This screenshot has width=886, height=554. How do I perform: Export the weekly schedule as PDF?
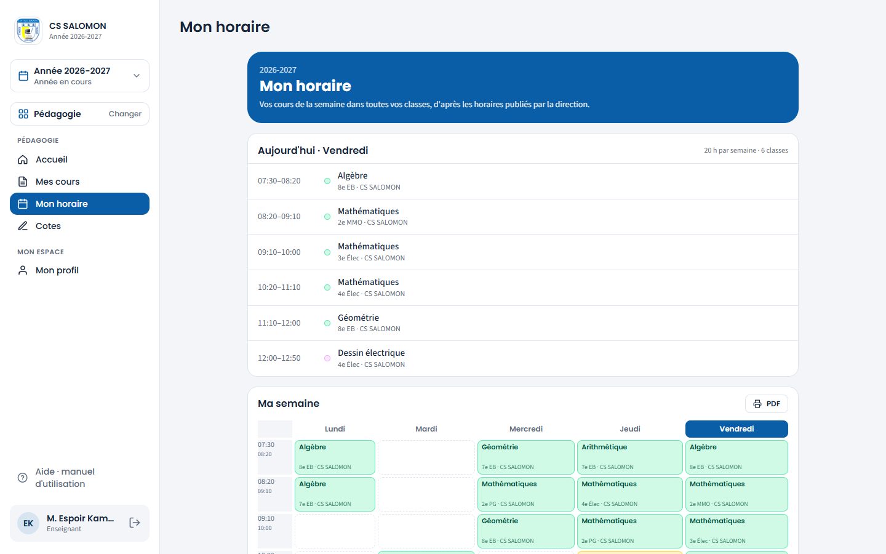tap(767, 404)
